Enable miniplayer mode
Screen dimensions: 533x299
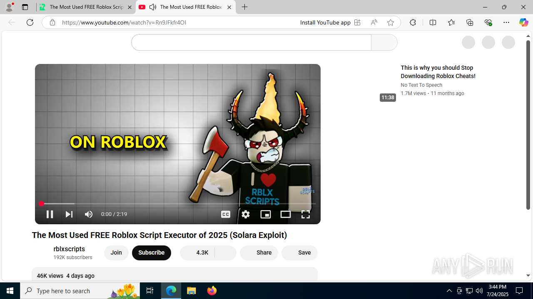tap(266, 214)
